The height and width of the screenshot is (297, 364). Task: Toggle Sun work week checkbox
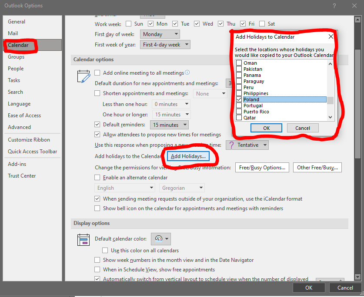tap(128, 24)
